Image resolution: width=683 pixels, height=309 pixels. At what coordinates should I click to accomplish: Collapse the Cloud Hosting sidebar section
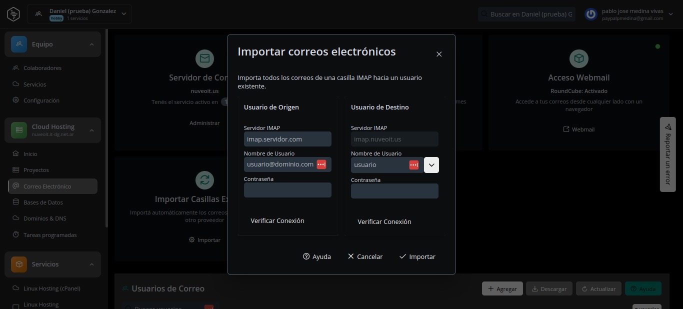coord(91,130)
